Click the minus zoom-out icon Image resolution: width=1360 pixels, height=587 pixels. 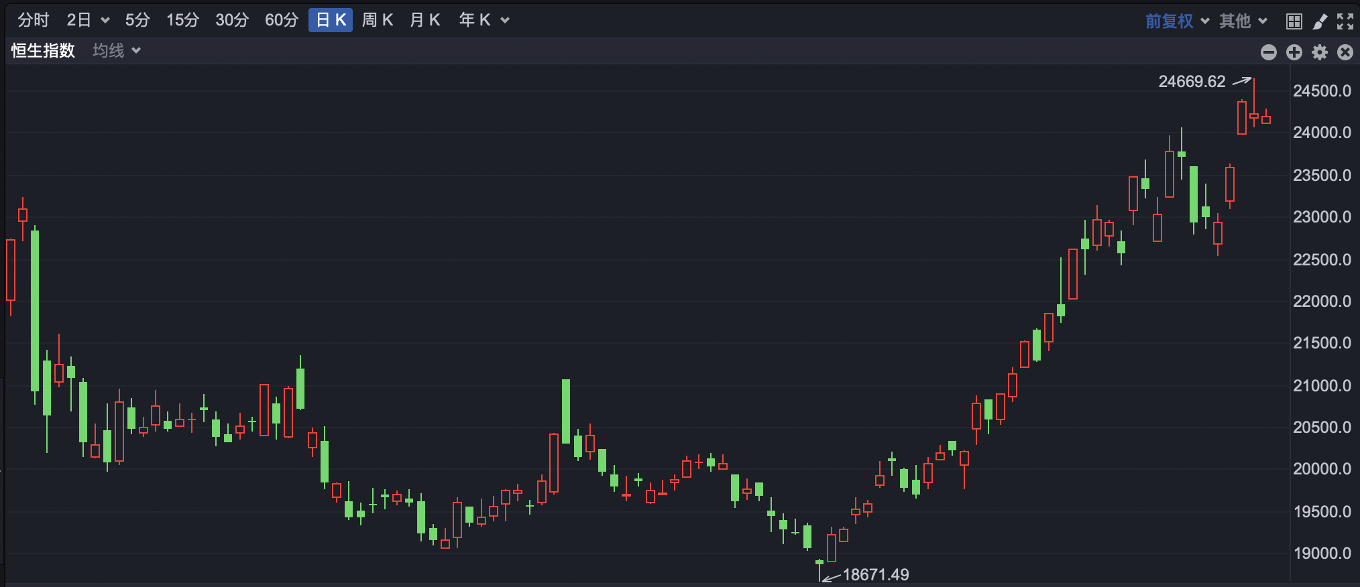[1268, 52]
